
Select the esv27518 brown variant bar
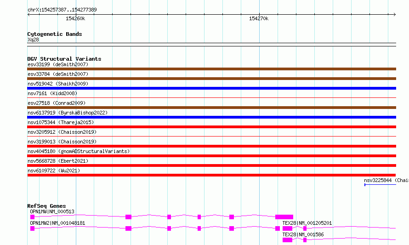tap(211, 108)
